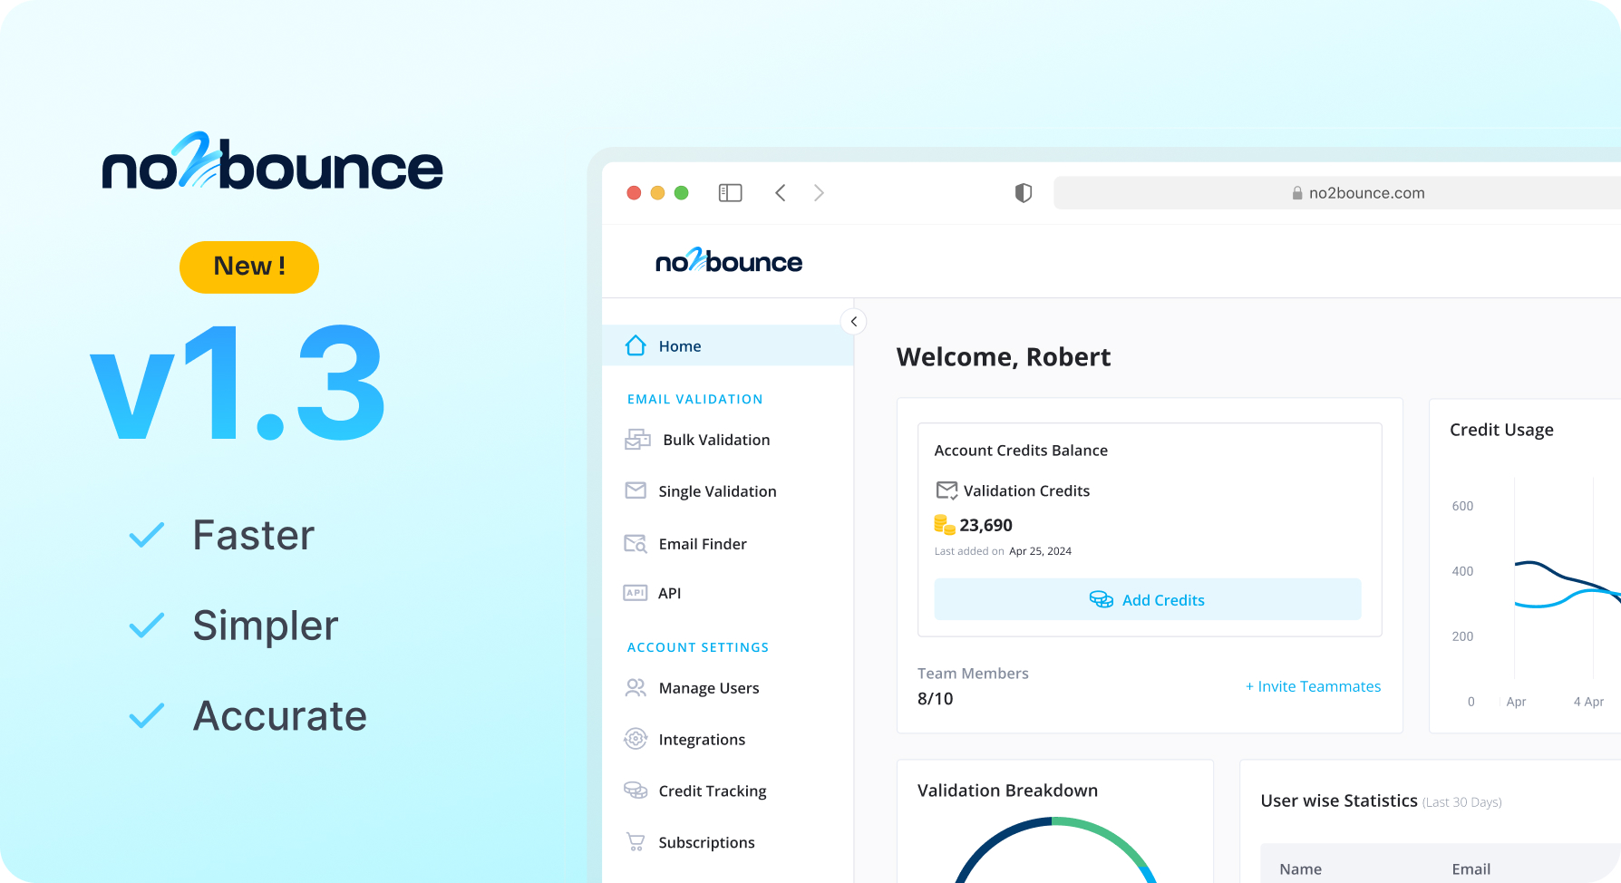
Task: Click the Email Finder search-envelope icon
Action: (636, 544)
